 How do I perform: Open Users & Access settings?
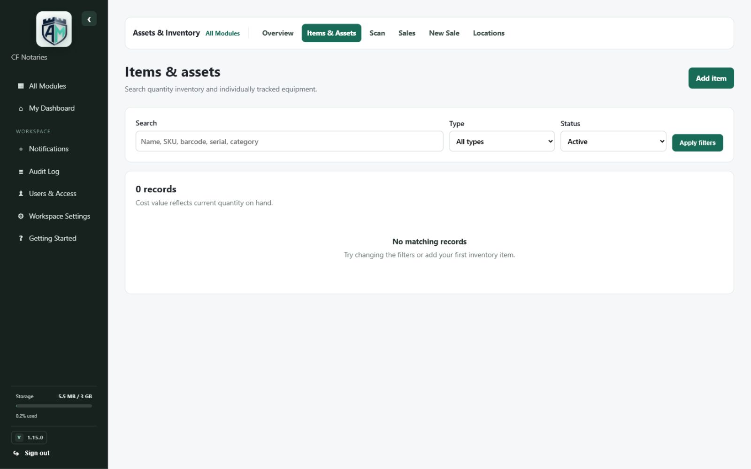(x=54, y=194)
